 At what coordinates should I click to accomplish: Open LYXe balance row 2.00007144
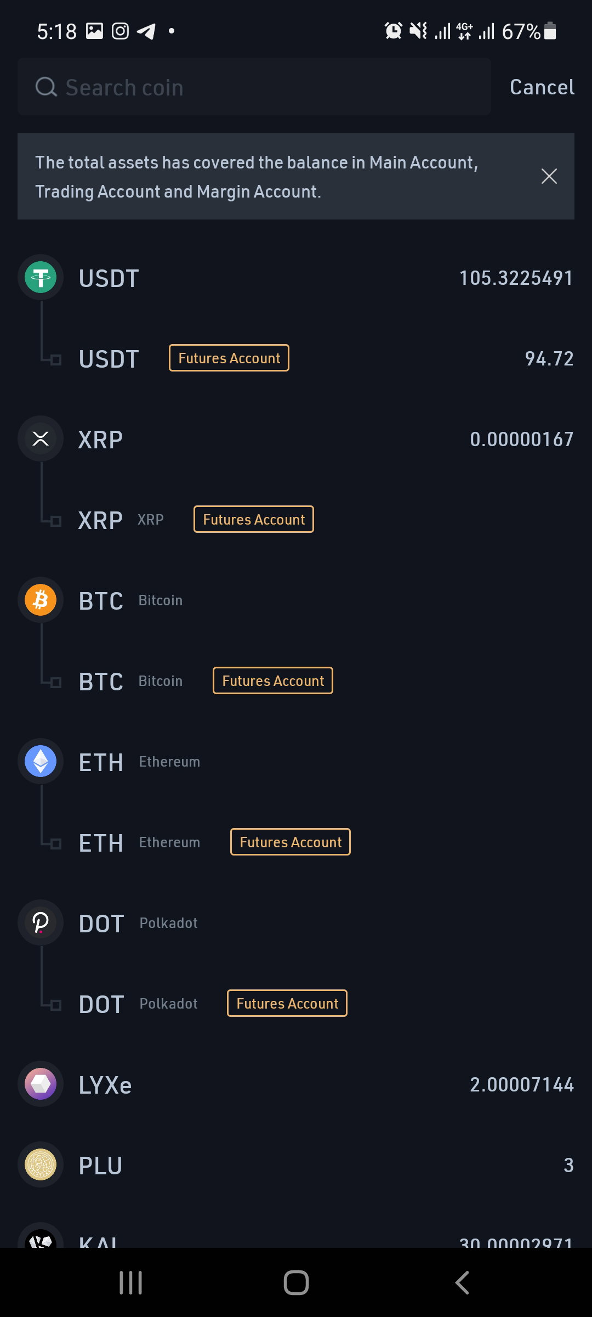pos(296,1084)
